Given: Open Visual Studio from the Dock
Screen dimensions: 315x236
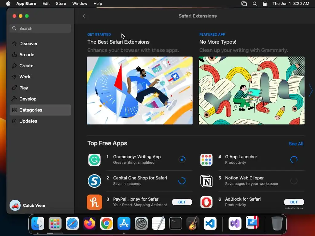Looking at the screenshot, I should pos(235,223).
